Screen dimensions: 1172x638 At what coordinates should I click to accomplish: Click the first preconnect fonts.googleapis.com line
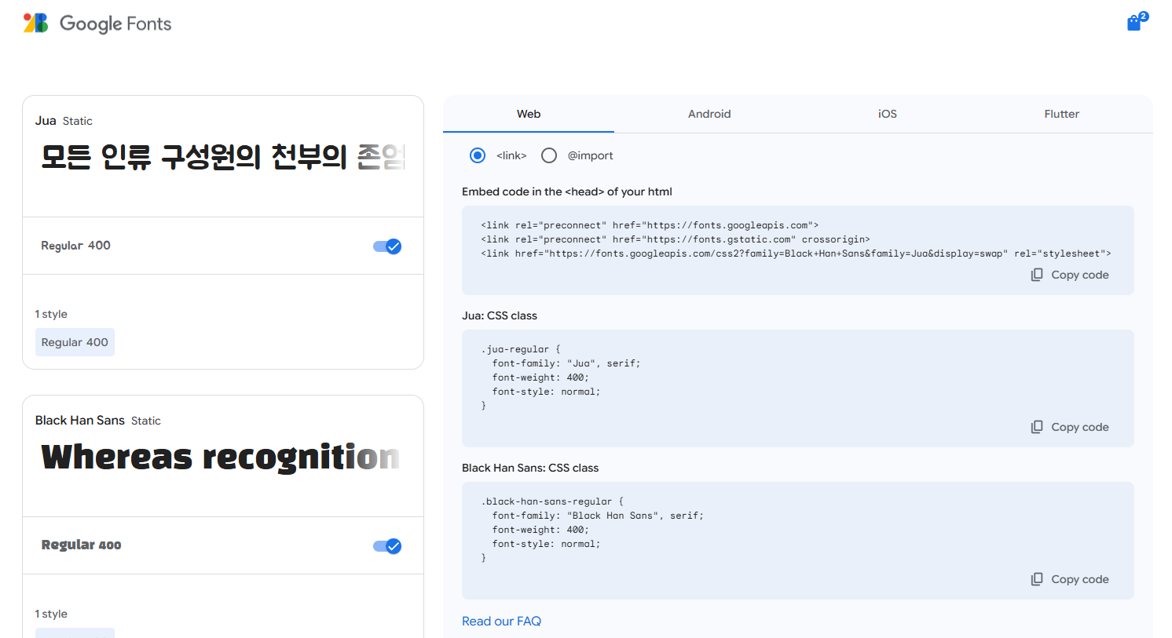(650, 225)
